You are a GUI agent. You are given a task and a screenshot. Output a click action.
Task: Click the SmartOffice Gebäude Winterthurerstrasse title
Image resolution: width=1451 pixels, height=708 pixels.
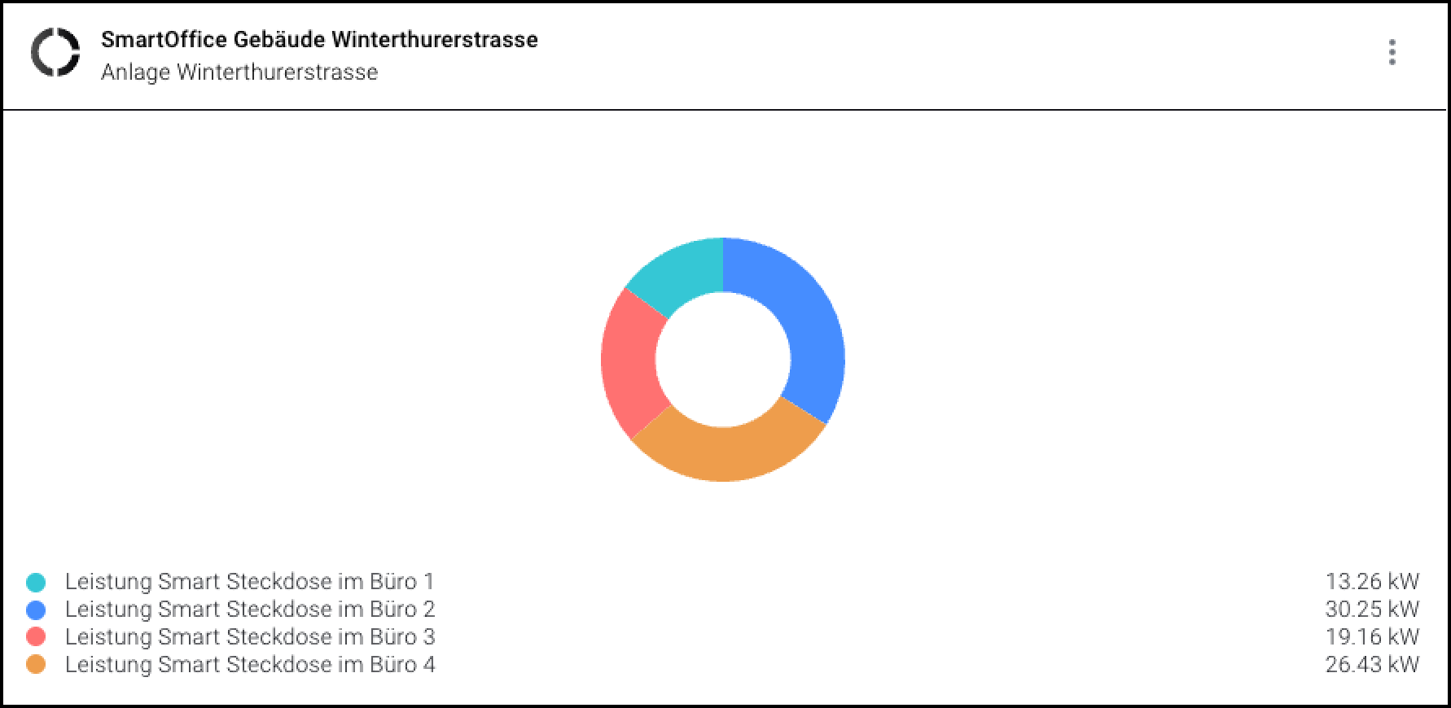tap(319, 40)
